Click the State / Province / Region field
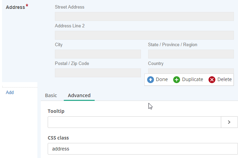 click(191, 54)
